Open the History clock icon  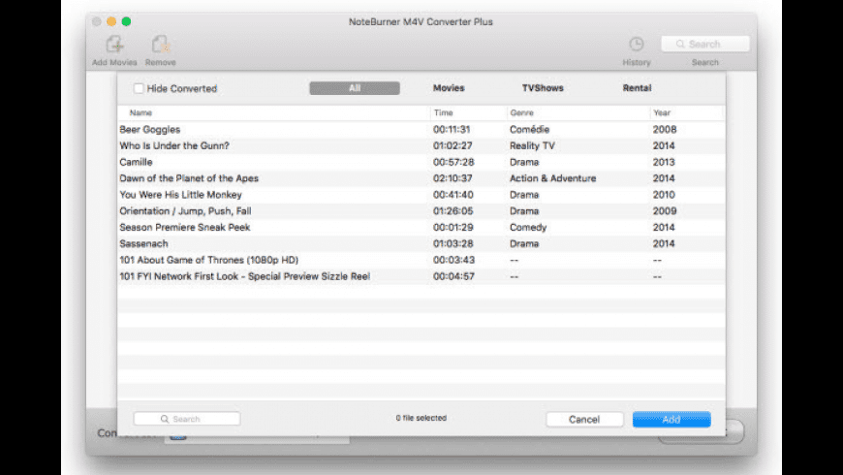636,45
